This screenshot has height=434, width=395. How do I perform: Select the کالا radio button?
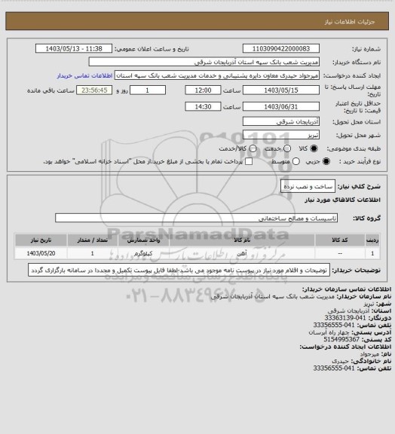click(314, 148)
